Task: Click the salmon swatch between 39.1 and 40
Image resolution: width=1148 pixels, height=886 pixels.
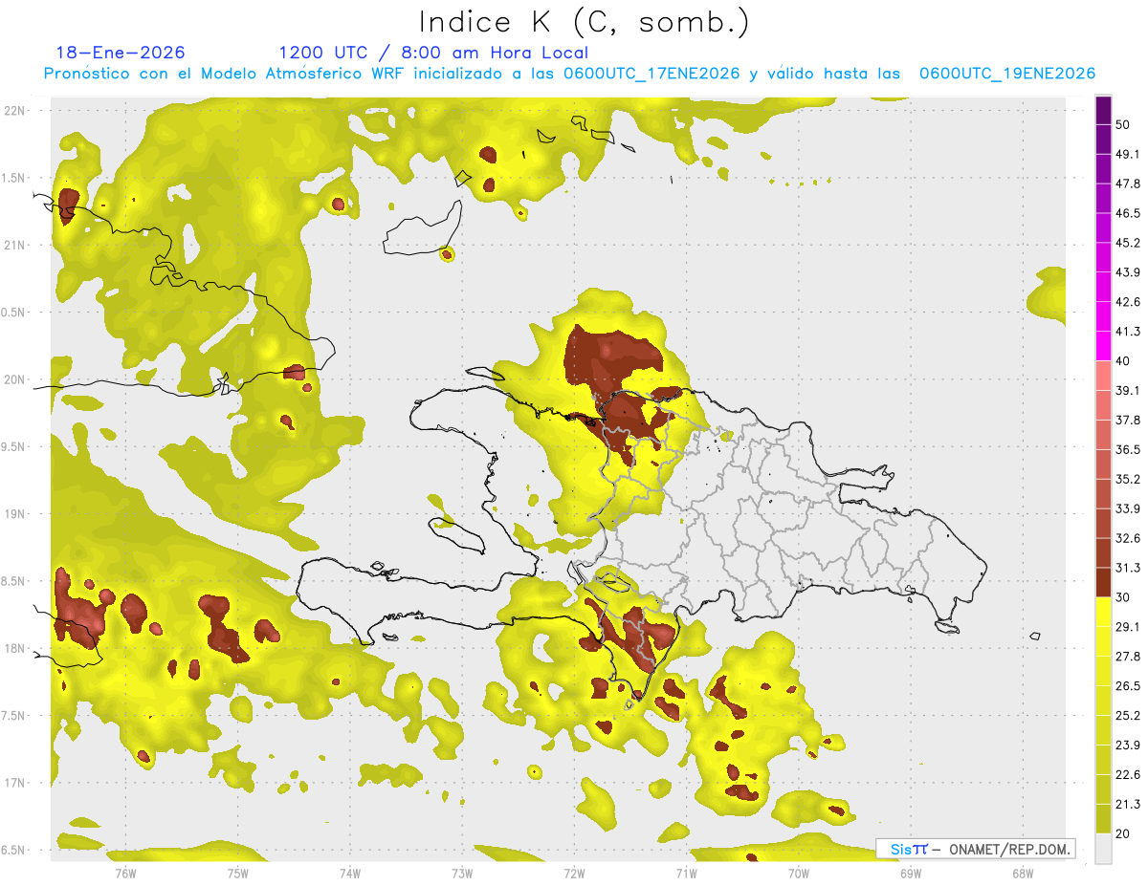Action: point(1103,376)
